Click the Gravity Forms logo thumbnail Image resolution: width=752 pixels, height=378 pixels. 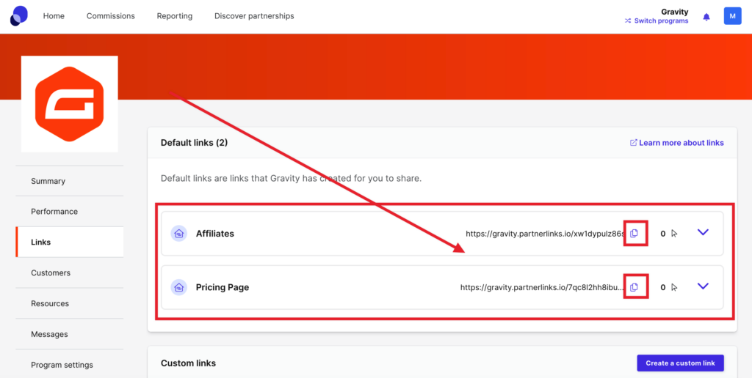pos(70,104)
